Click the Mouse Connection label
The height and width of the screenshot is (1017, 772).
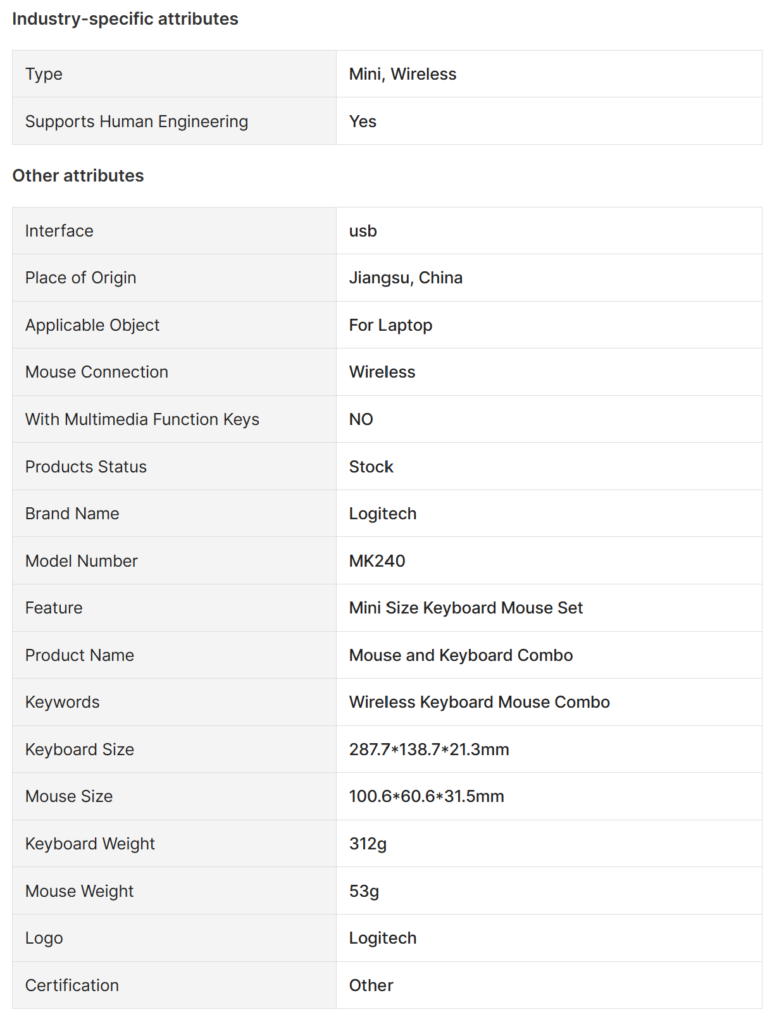click(97, 372)
